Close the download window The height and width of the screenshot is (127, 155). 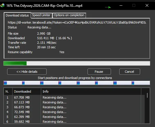[147, 5]
